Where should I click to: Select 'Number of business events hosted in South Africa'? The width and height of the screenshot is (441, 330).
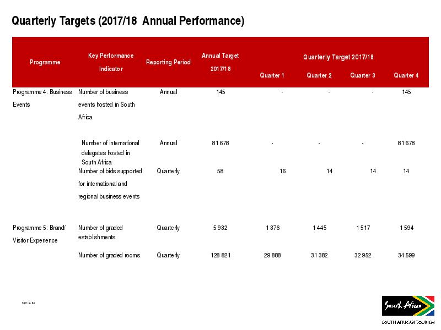(106, 105)
